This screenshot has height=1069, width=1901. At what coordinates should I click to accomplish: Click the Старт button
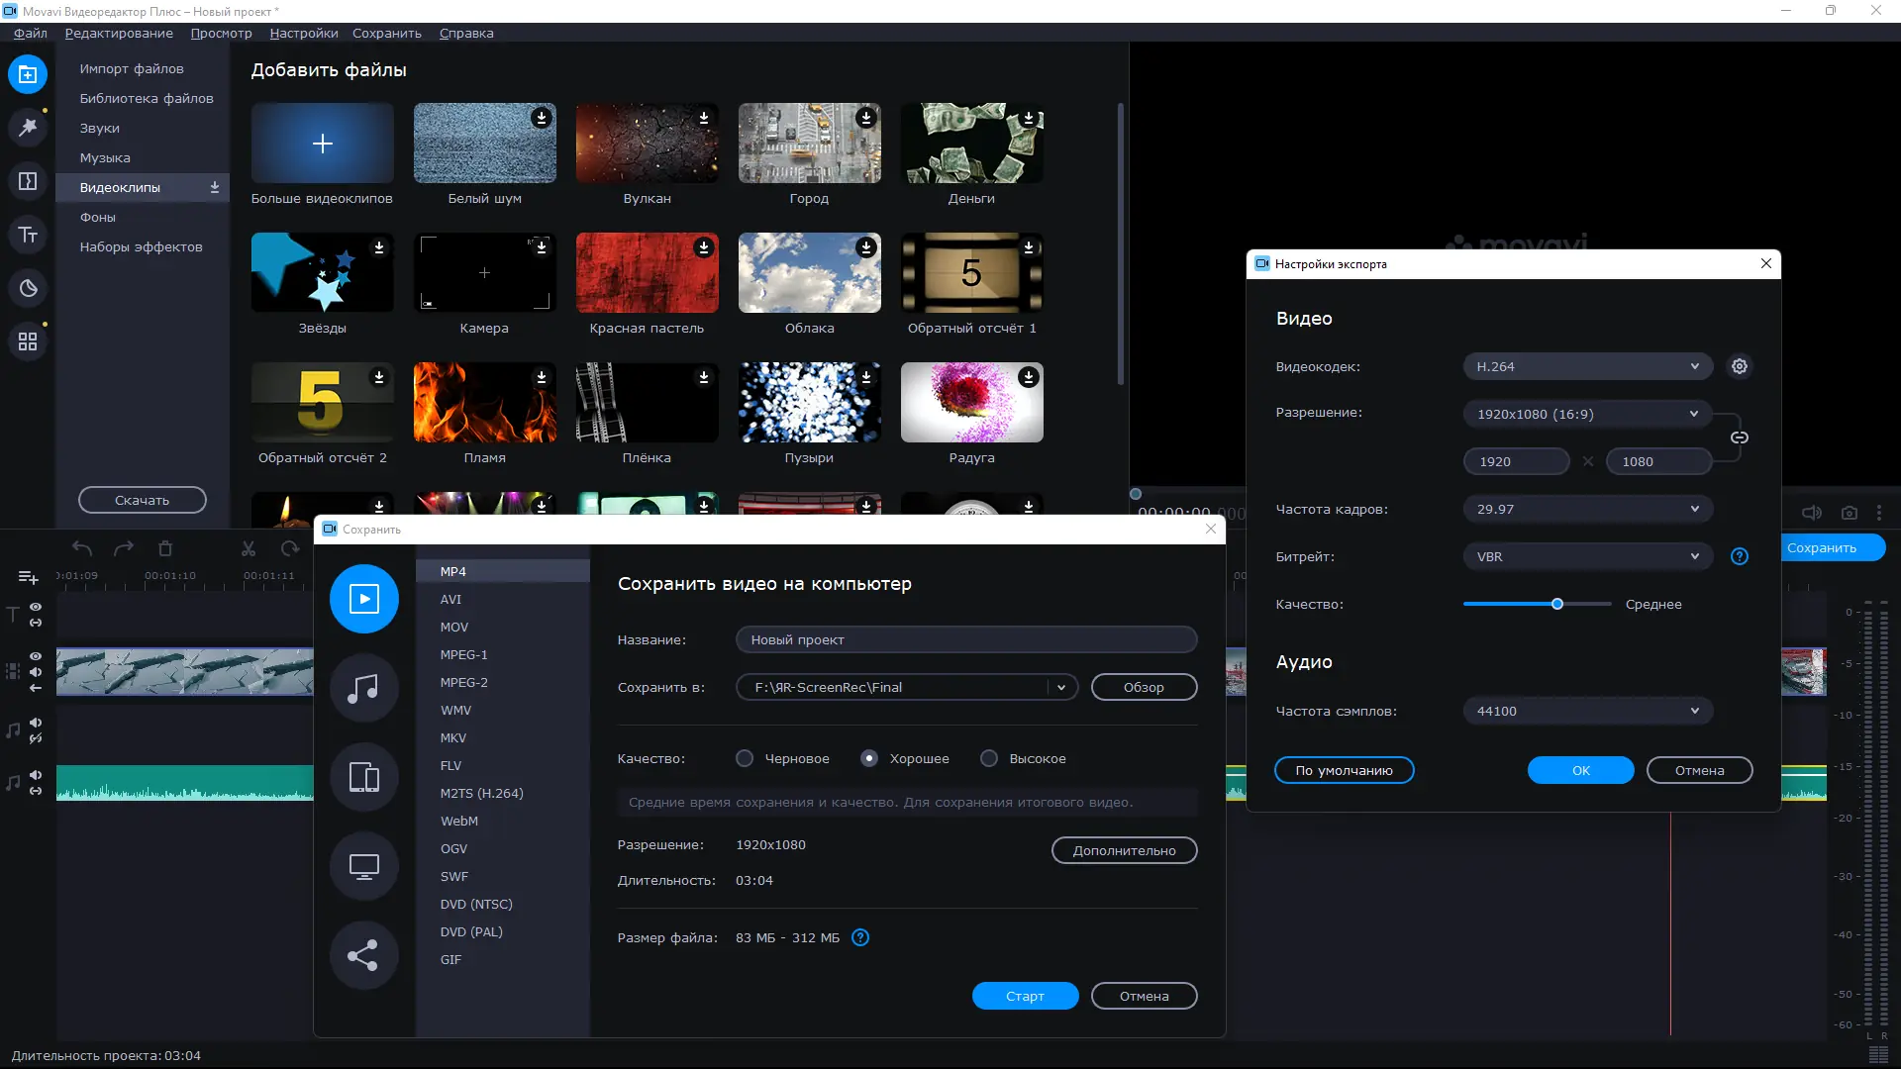click(x=1025, y=997)
